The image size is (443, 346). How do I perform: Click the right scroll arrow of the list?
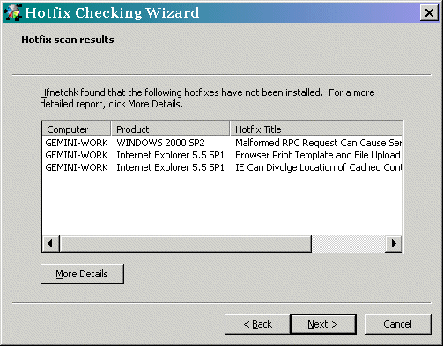tap(394, 243)
